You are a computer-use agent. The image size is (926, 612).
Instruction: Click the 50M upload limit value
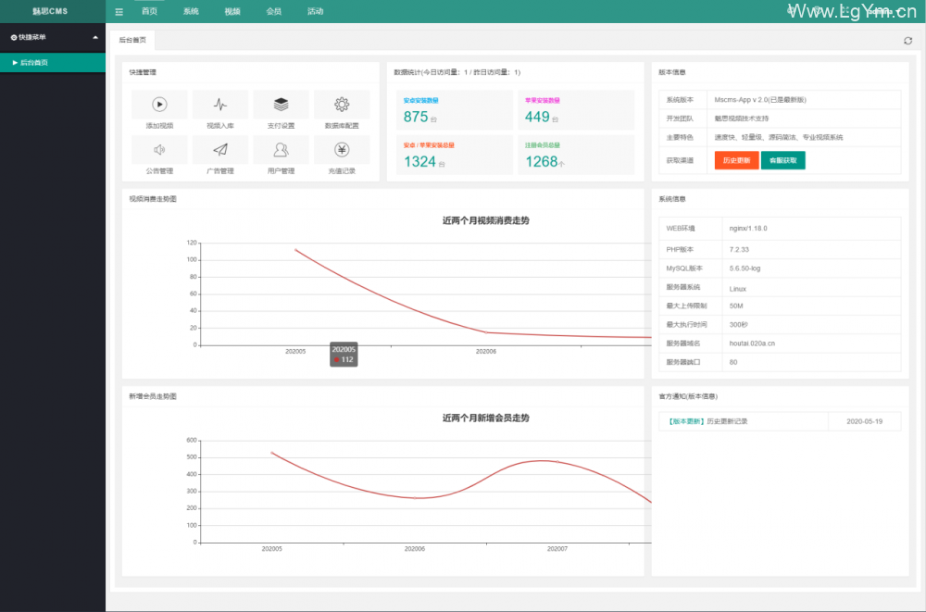click(736, 306)
